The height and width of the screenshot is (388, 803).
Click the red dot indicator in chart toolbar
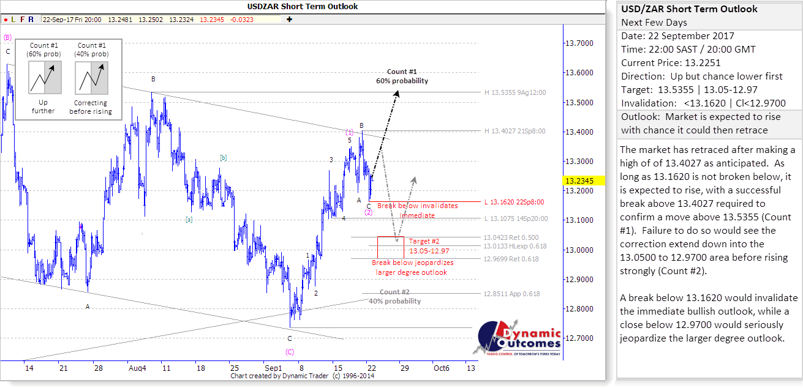point(6,19)
